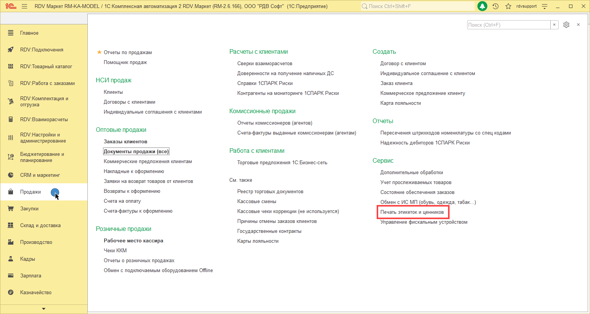Viewport: 590px width, 314px height.
Task: Click the Производство factory icon
Action: [11, 242]
